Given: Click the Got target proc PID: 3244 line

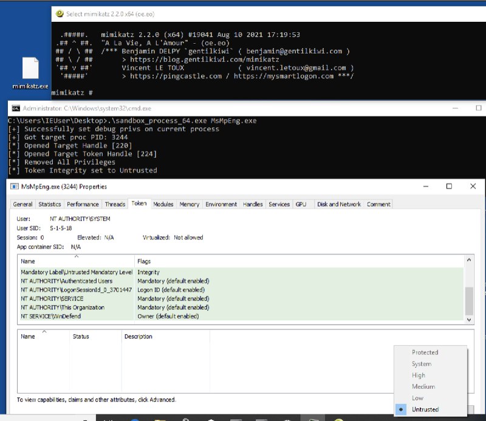Looking at the screenshot, I should click(68, 137).
